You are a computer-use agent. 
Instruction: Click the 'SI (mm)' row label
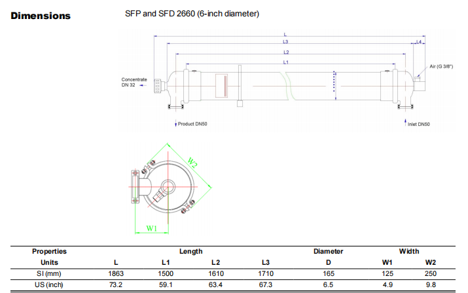pos(49,273)
